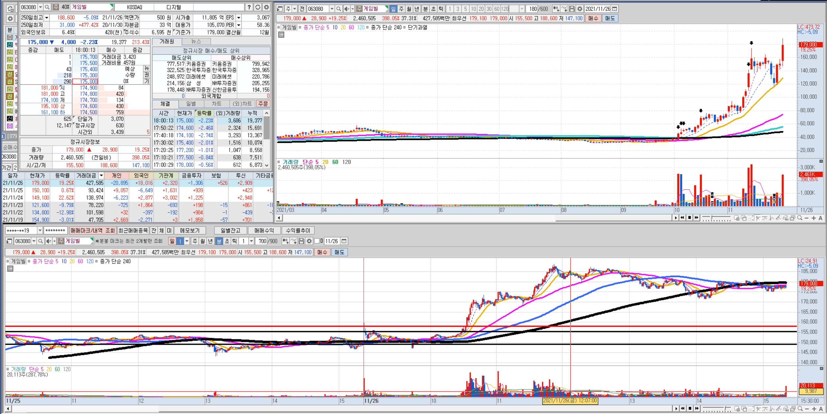
Task: Click fast-forward button below the daily chart
Action: 696,218
